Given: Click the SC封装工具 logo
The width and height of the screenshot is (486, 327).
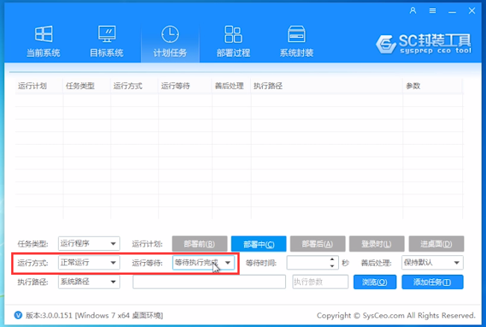Looking at the screenshot, I should [423, 44].
